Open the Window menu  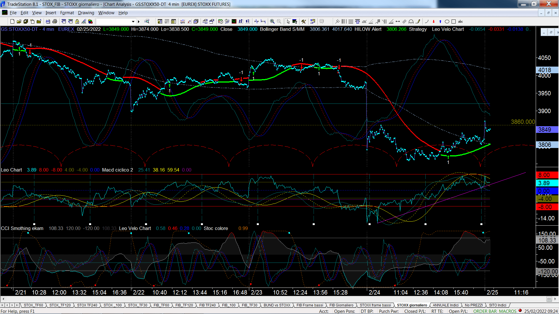pyautogui.click(x=106, y=13)
